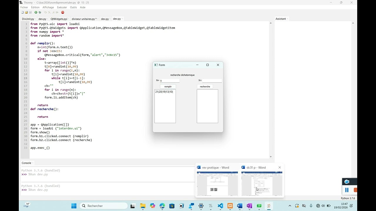
Task: Open rev pratique Word window thumbnail
Action: pos(217,184)
